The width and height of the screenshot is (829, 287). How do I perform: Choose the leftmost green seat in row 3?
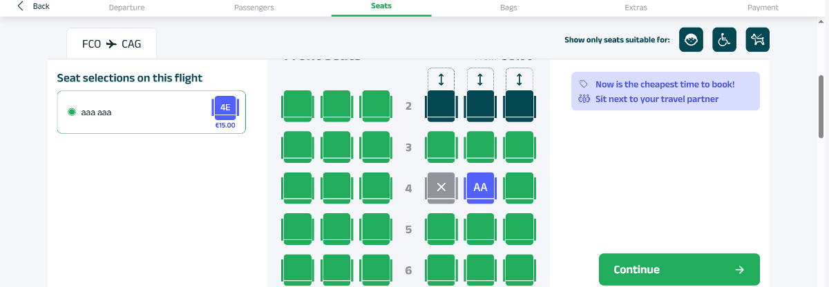coord(298,147)
